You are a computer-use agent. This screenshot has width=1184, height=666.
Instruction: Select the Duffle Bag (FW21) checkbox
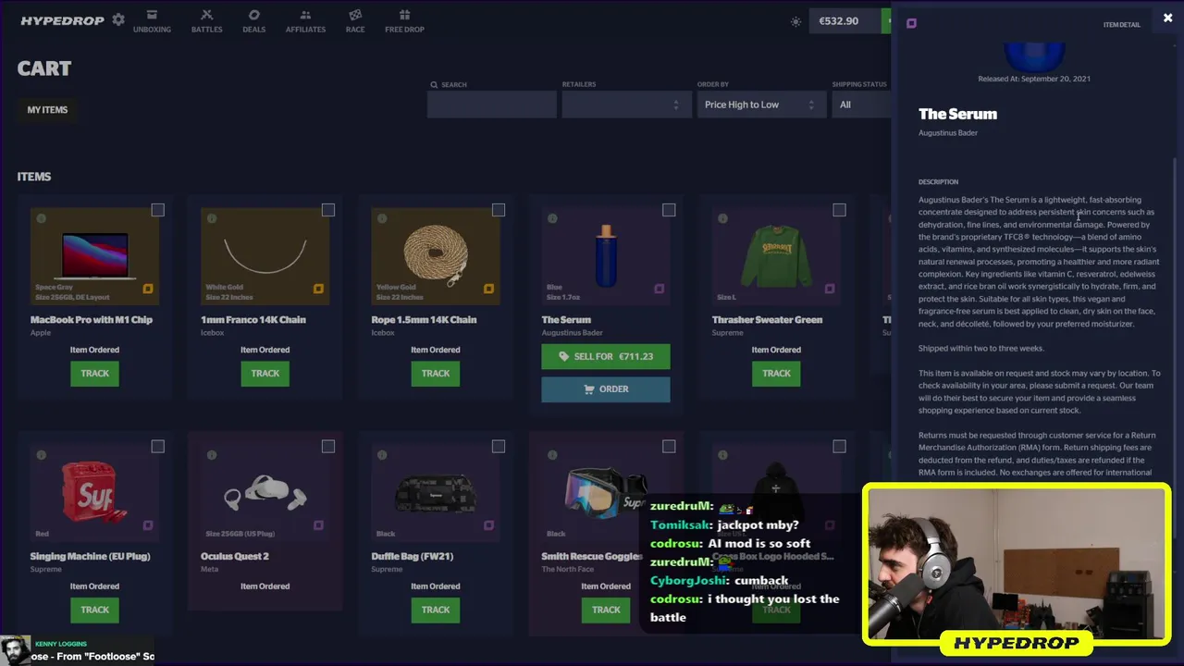[499, 447]
